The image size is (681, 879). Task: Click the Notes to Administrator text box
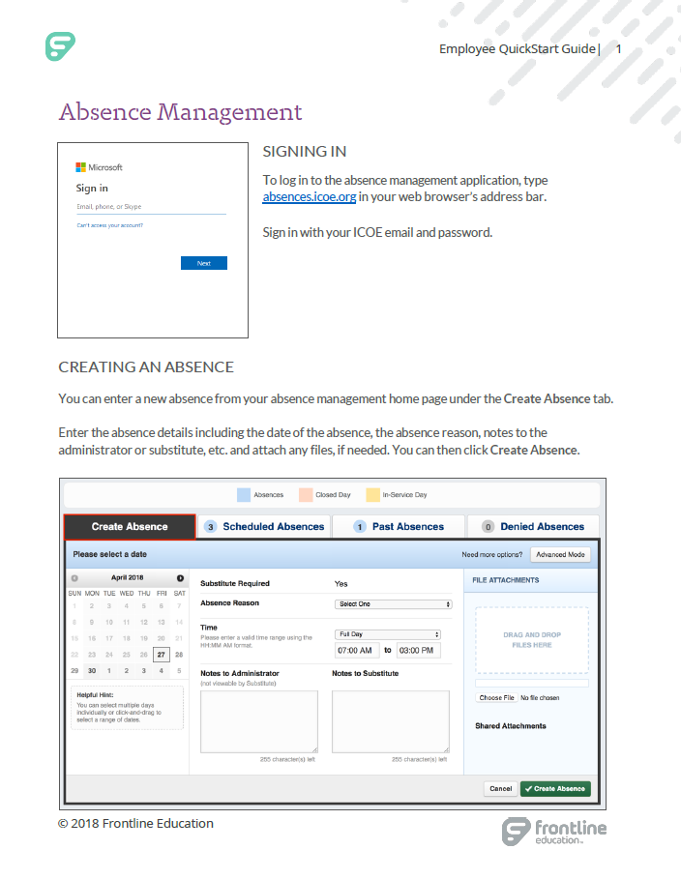(x=259, y=721)
